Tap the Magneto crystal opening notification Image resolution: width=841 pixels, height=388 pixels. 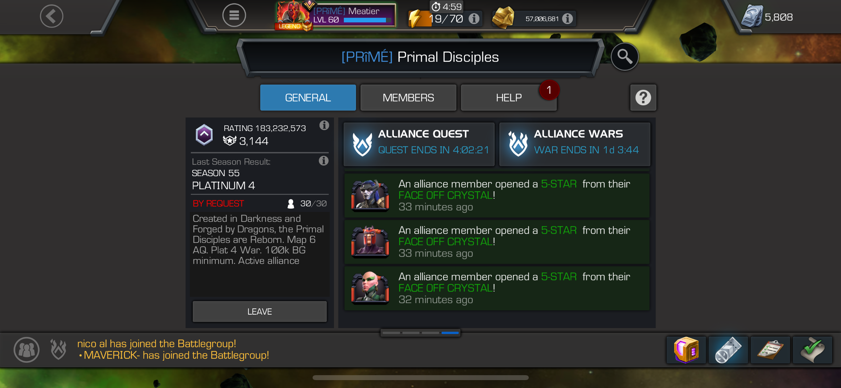coord(497,242)
